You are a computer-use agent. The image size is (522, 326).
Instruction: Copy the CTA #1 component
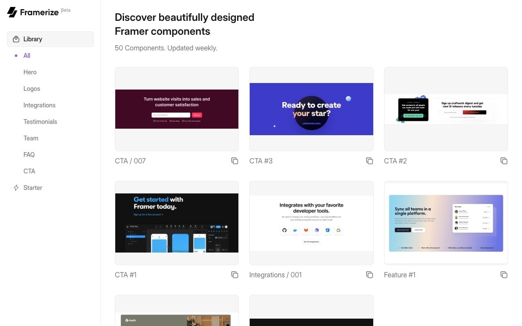[234, 275]
